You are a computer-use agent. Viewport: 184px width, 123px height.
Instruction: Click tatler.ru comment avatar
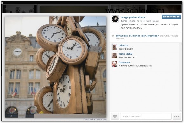115,47
